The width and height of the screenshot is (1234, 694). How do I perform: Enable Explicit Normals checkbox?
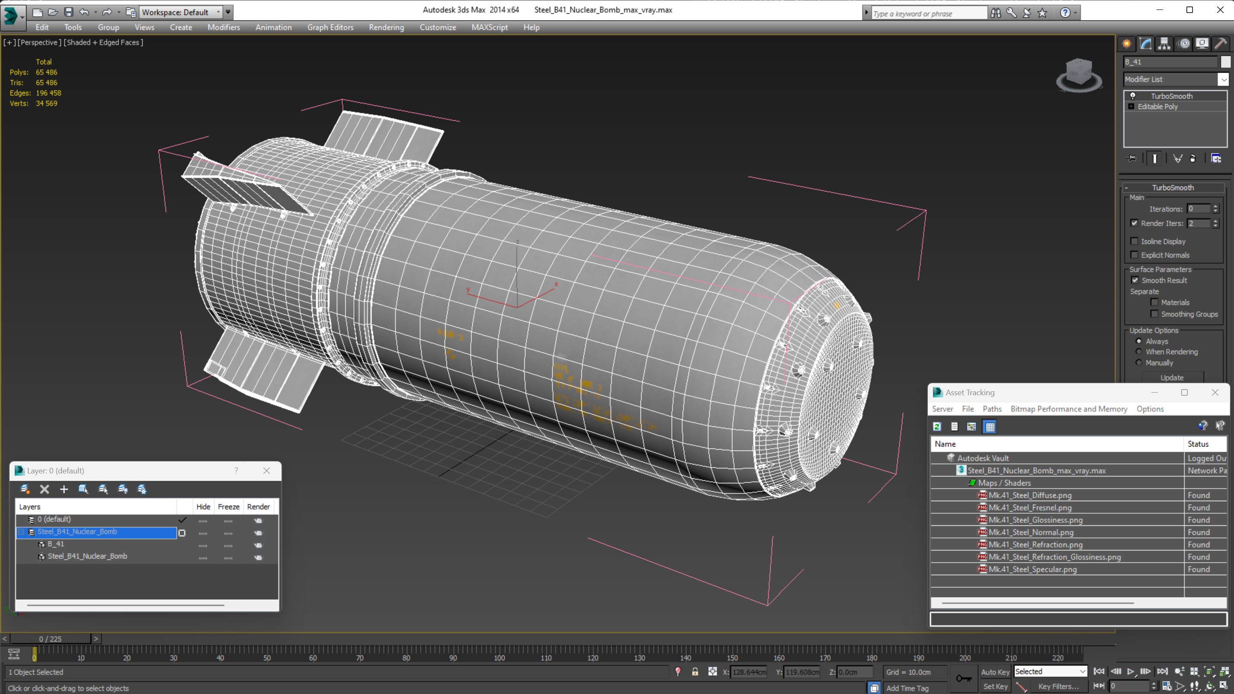(x=1134, y=254)
